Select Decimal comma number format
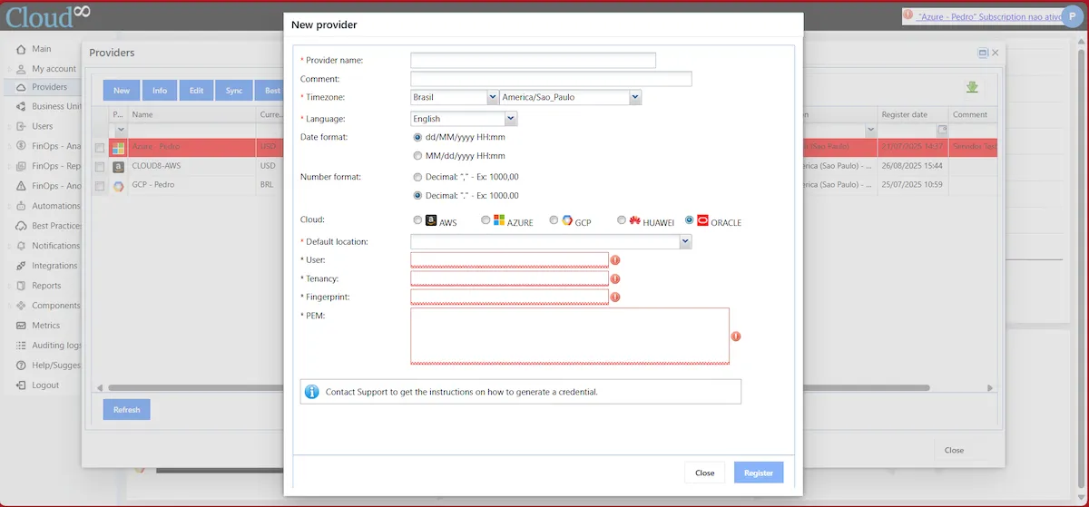Viewport: 1089px width, 507px height. pos(417,177)
